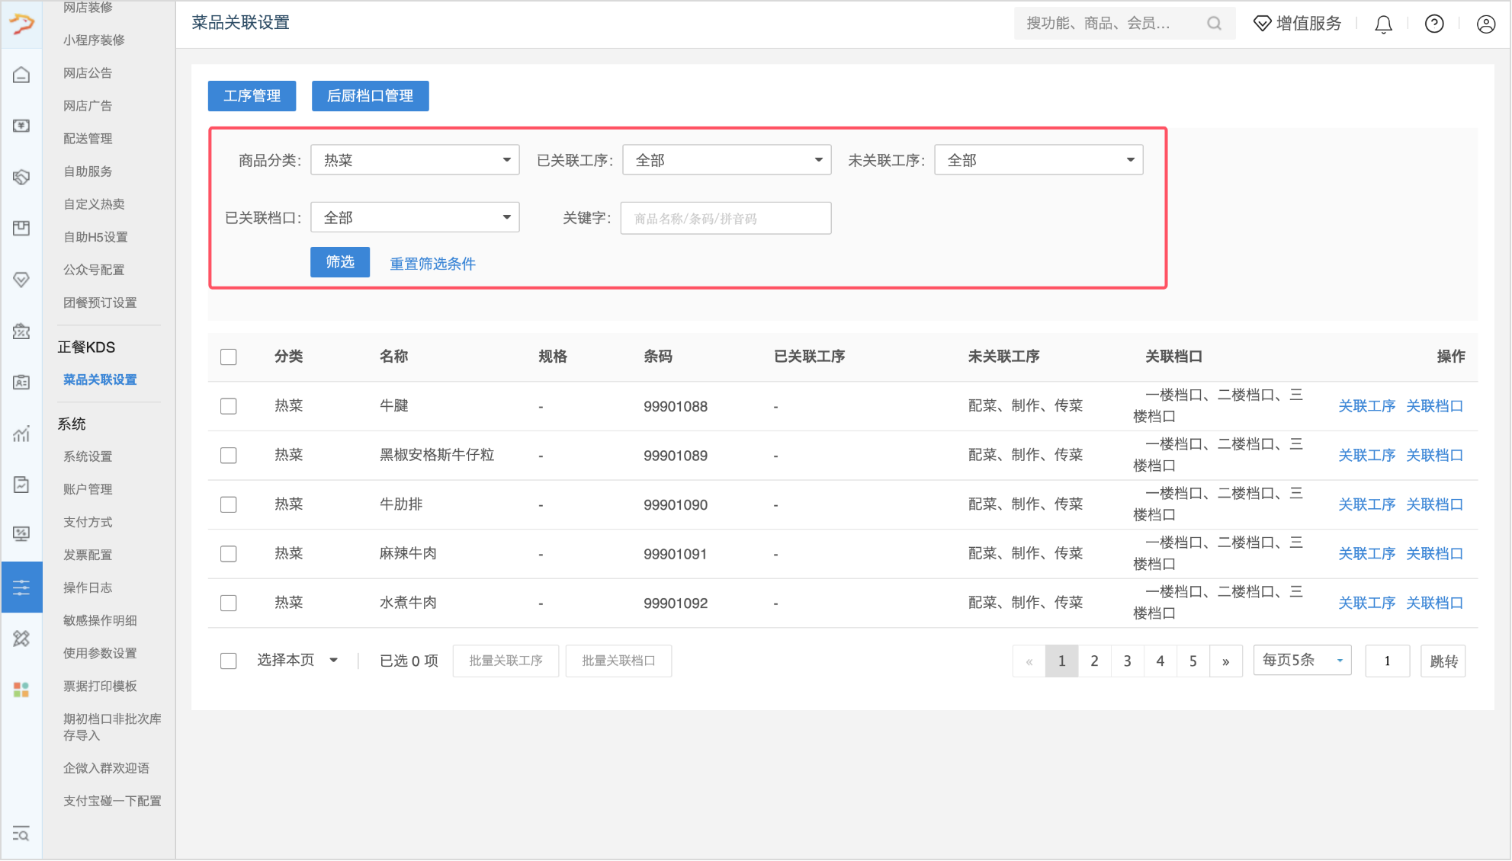Viewport: 1512px width, 861px height.
Task: Check the 黑椒安格斯牛仔粒 row checkbox
Action: coord(229,456)
